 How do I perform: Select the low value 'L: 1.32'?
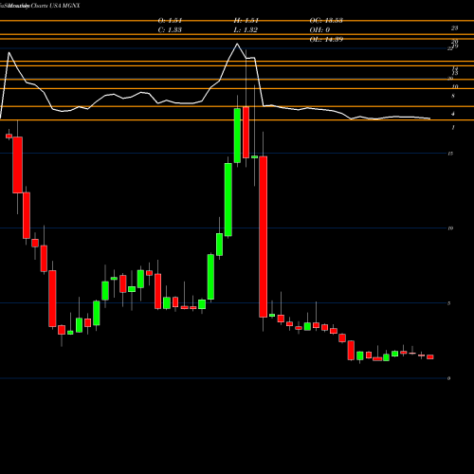(x=246, y=30)
